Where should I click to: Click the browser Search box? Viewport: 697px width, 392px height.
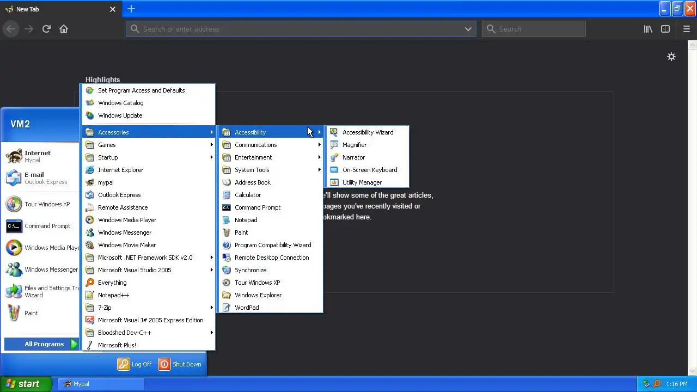pos(534,29)
